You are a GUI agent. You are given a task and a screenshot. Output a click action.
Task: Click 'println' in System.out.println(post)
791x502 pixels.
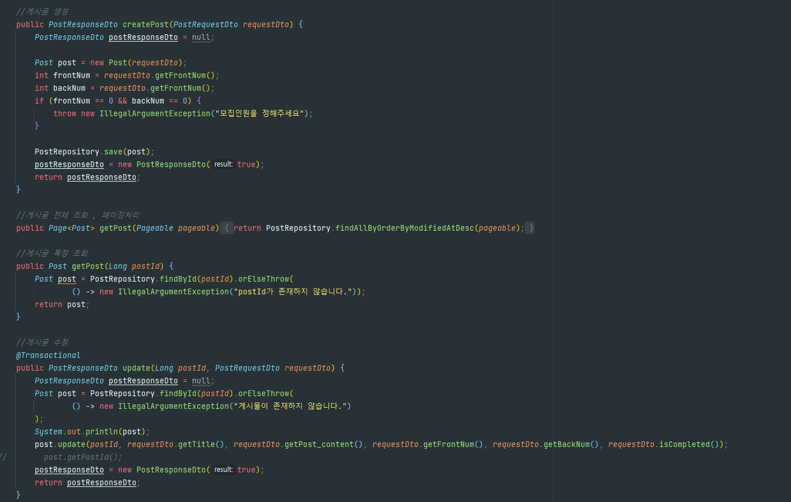click(102, 431)
